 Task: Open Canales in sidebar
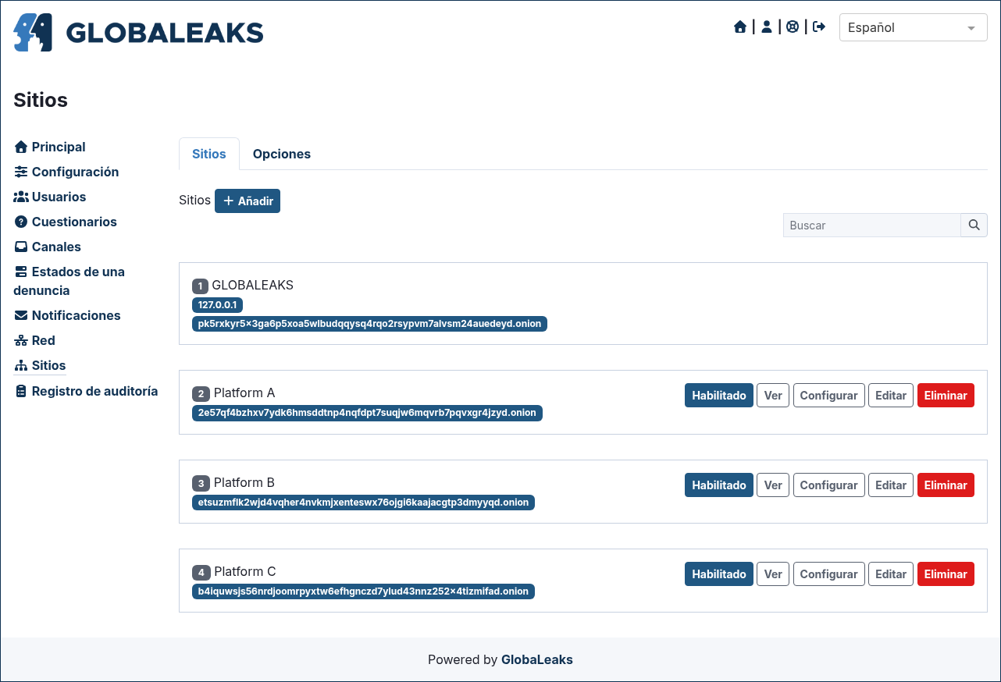tap(48, 247)
